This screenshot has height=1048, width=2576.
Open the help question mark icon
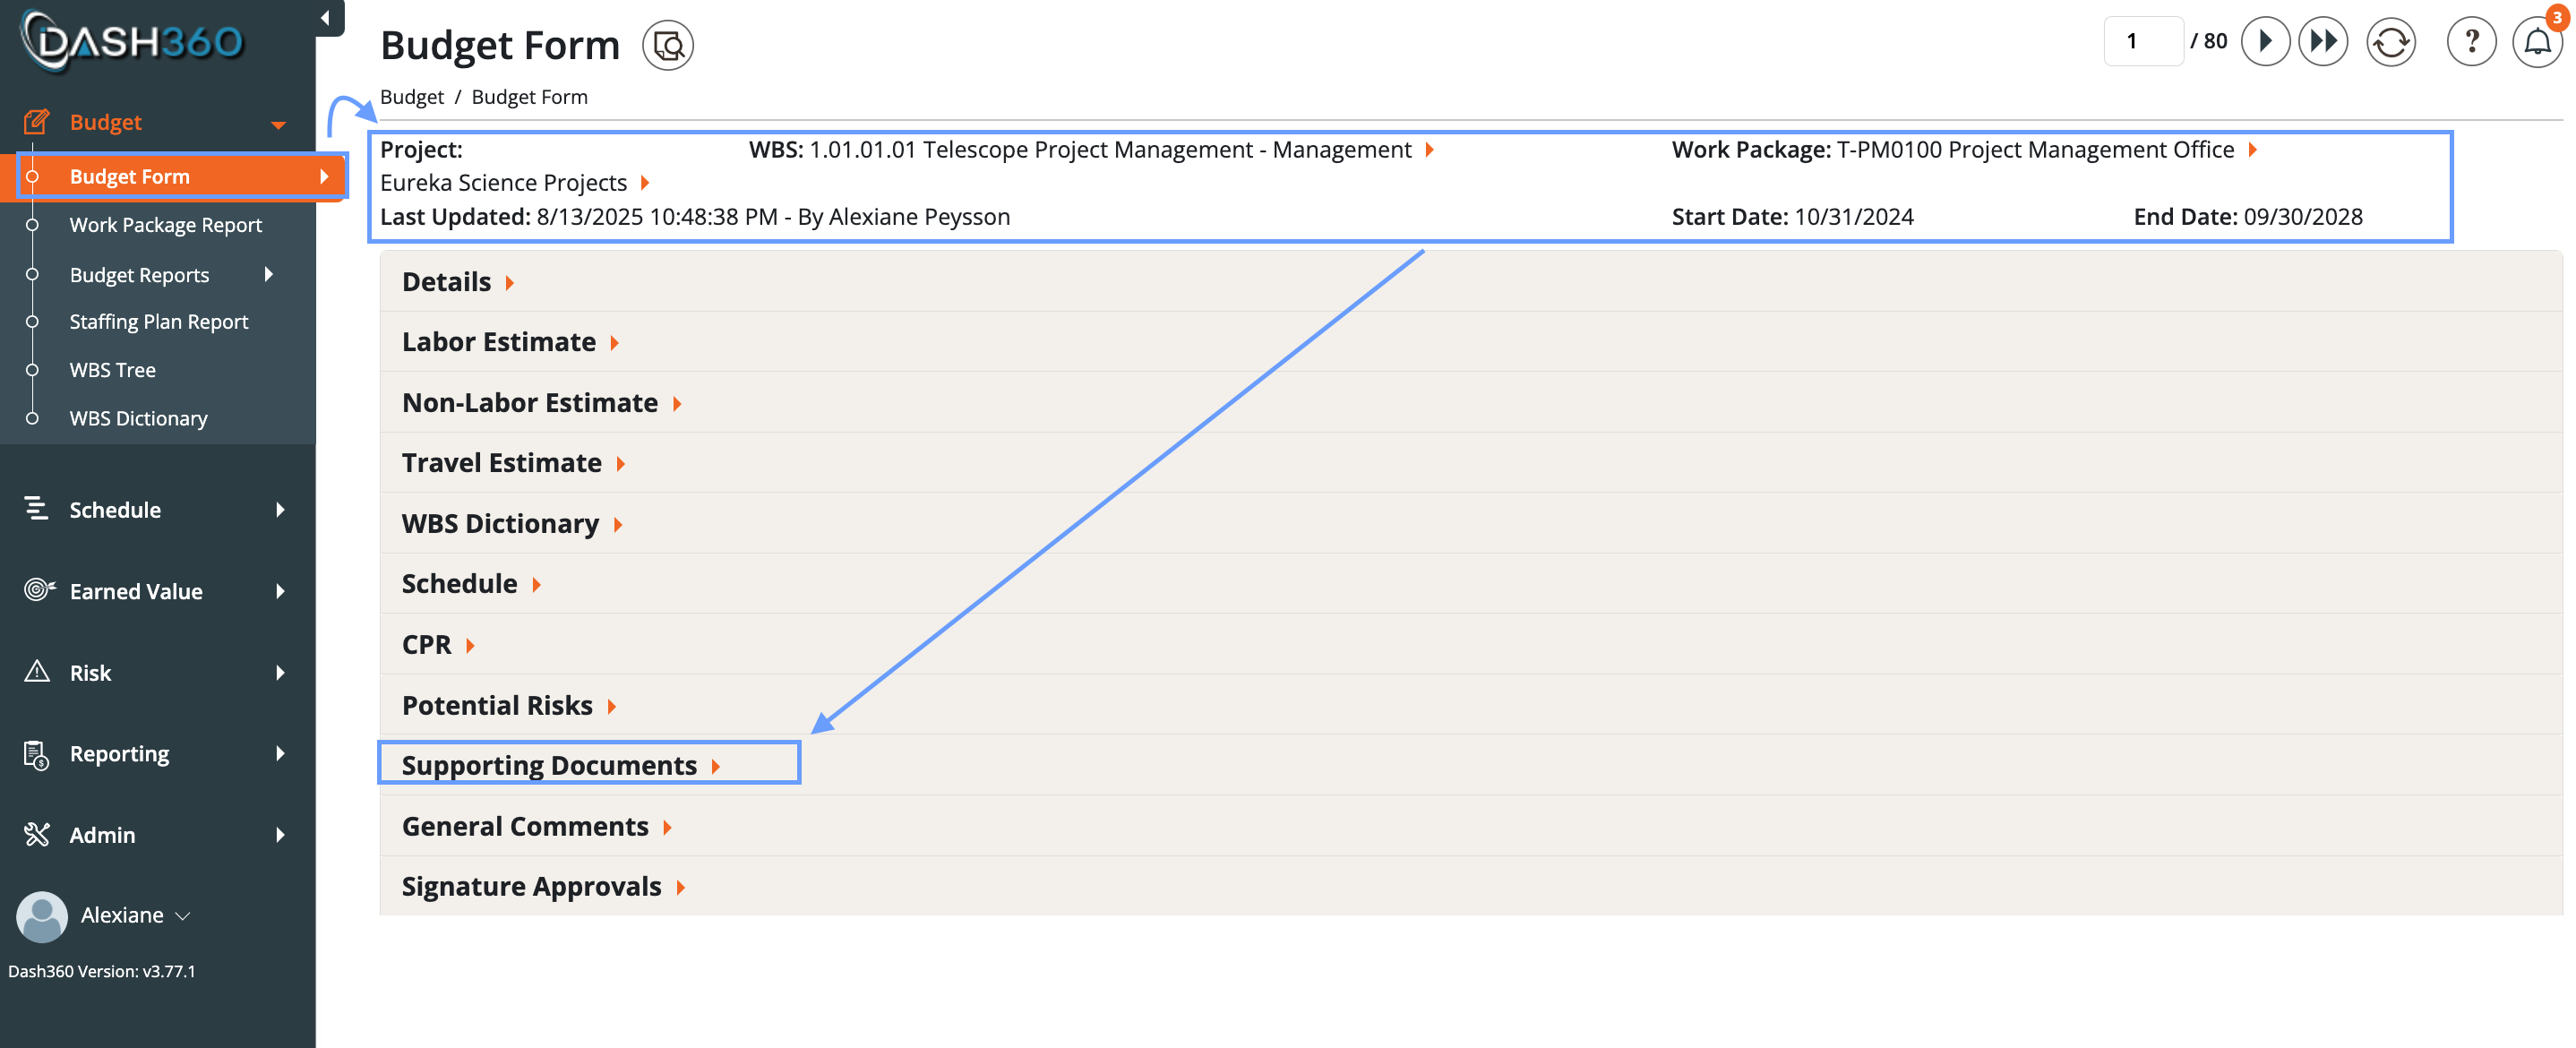[2470, 42]
